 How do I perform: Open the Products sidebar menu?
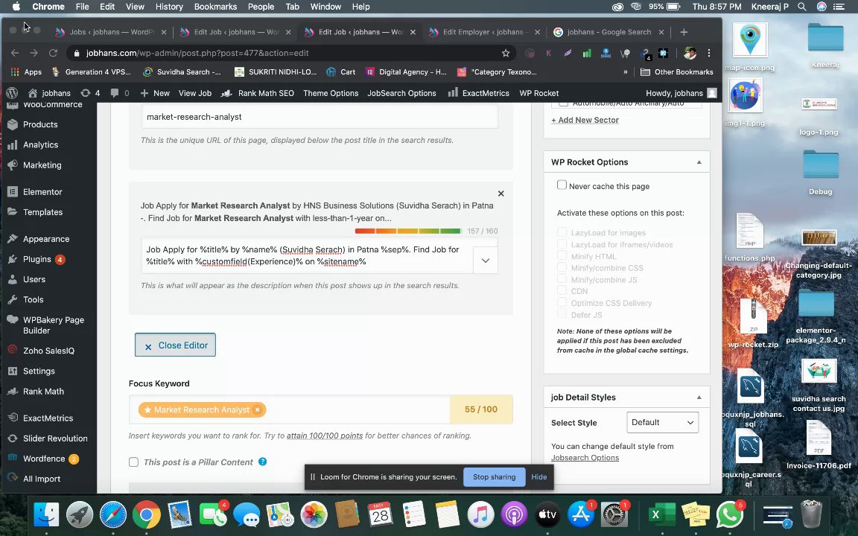click(40, 125)
